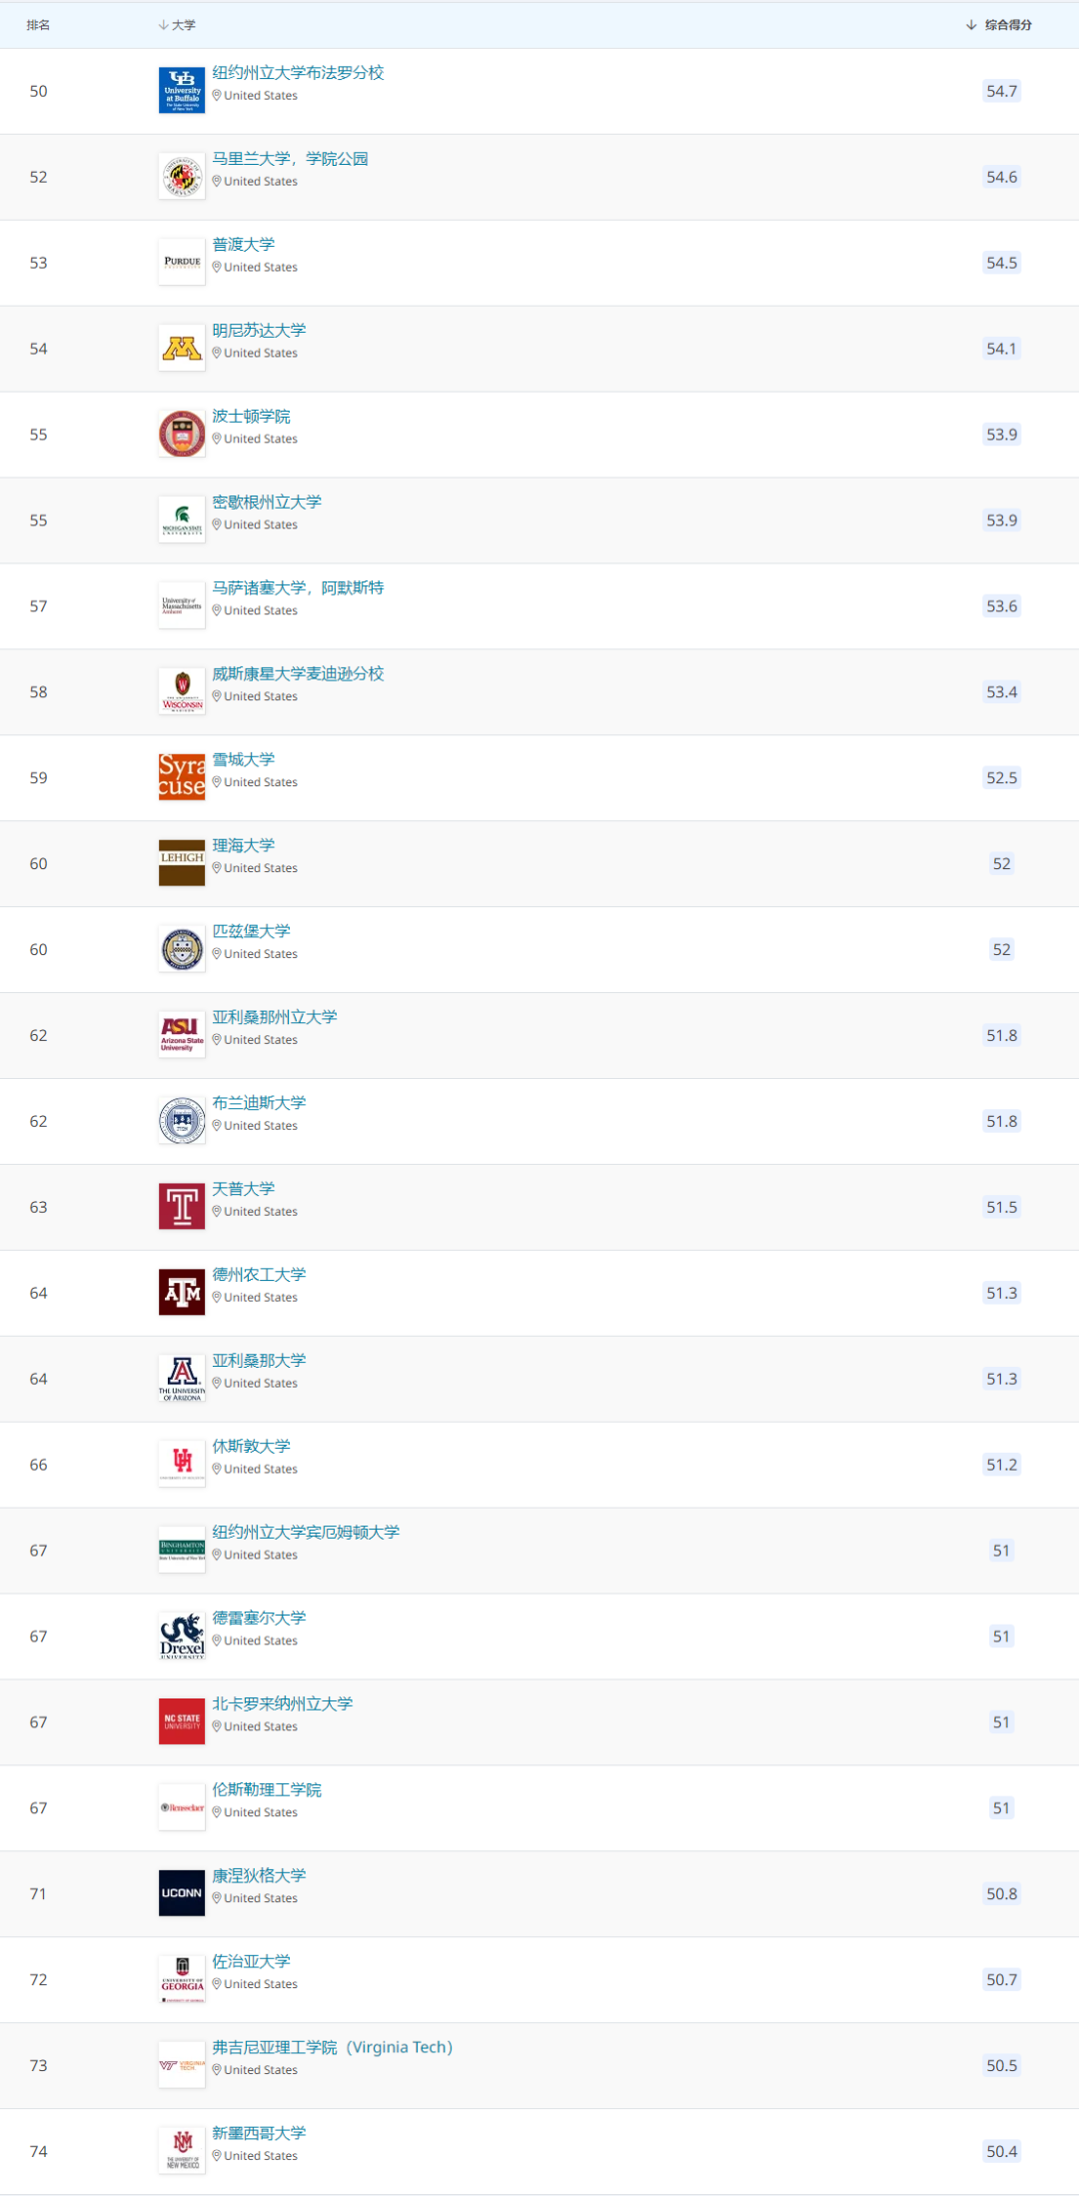Image resolution: width=1079 pixels, height=2196 pixels.
Task: Click the Lehigh brown logo
Action: tap(182, 863)
